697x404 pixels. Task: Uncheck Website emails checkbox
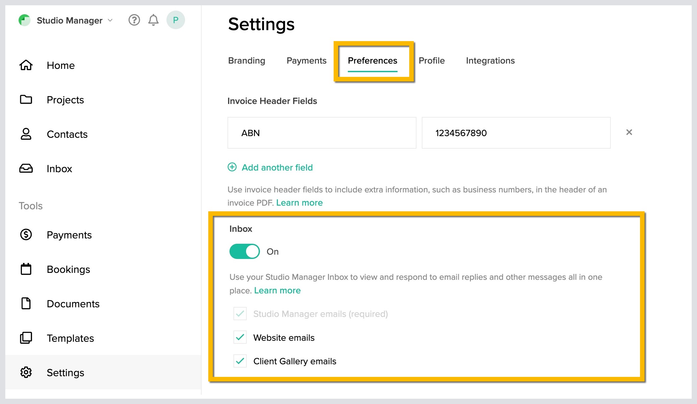(240, 337)
